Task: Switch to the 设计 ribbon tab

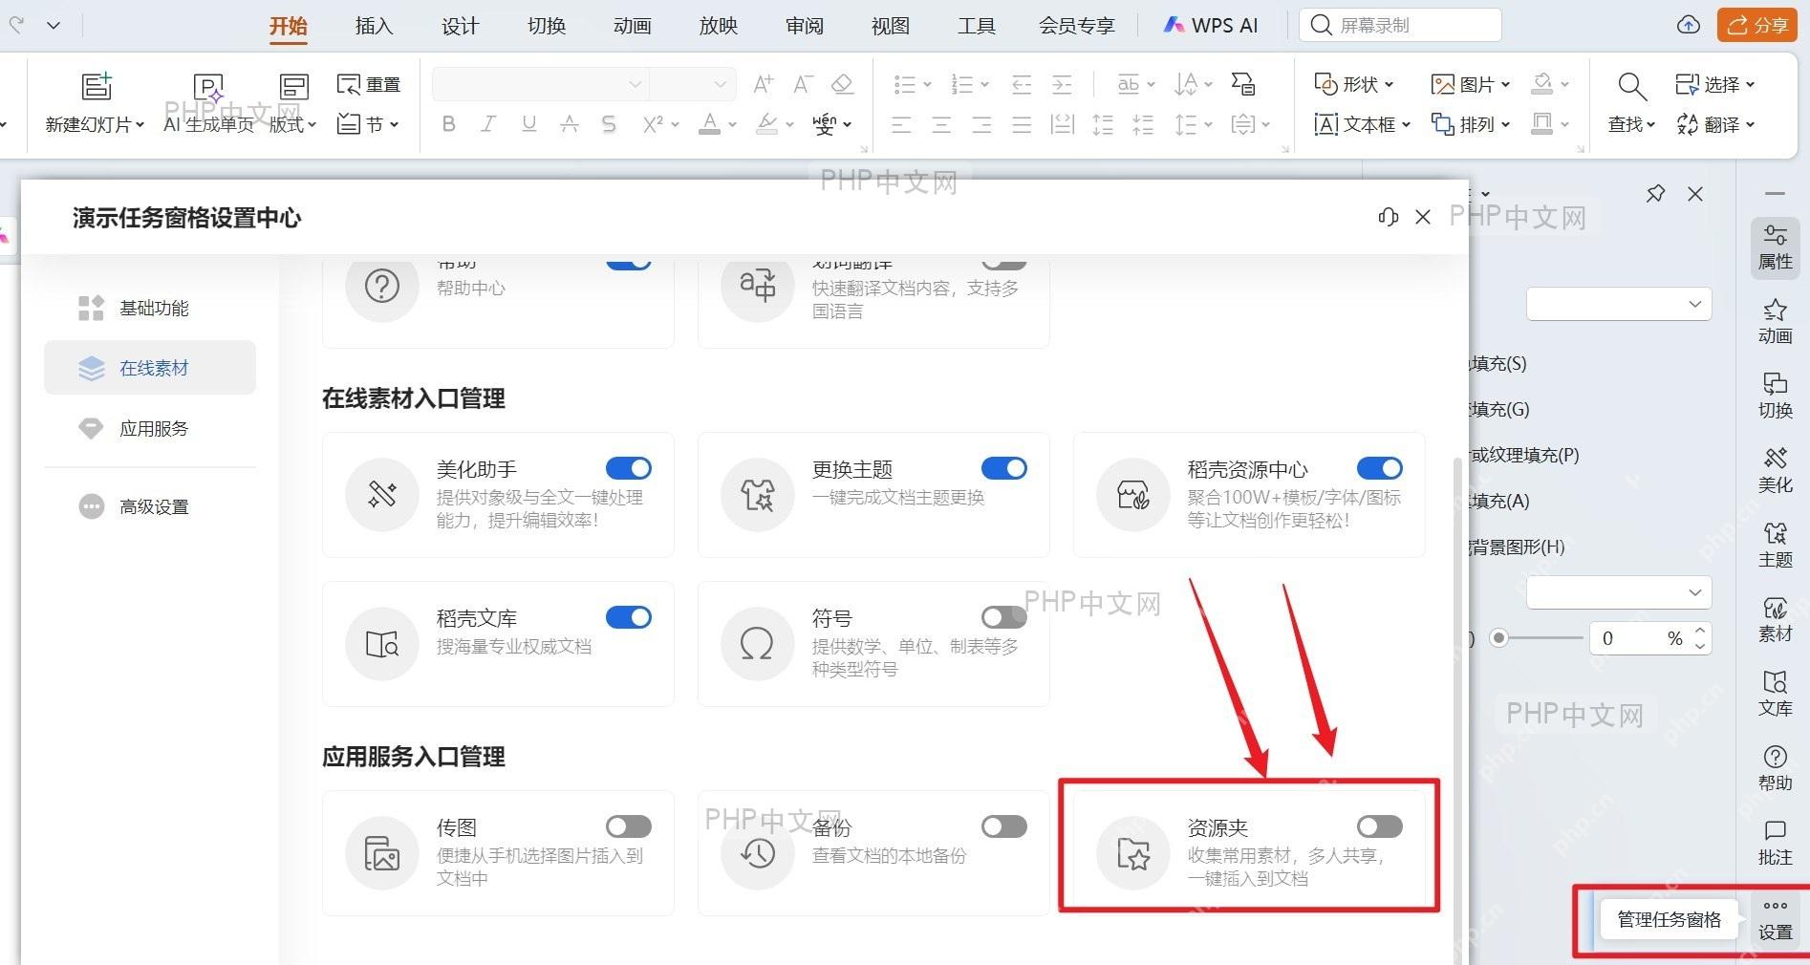Action: 460,26
